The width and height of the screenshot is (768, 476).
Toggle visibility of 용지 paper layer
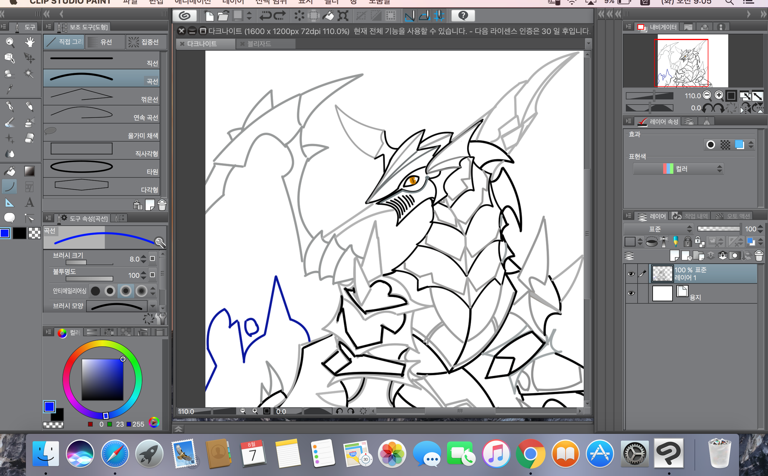(x=631, y=293)
